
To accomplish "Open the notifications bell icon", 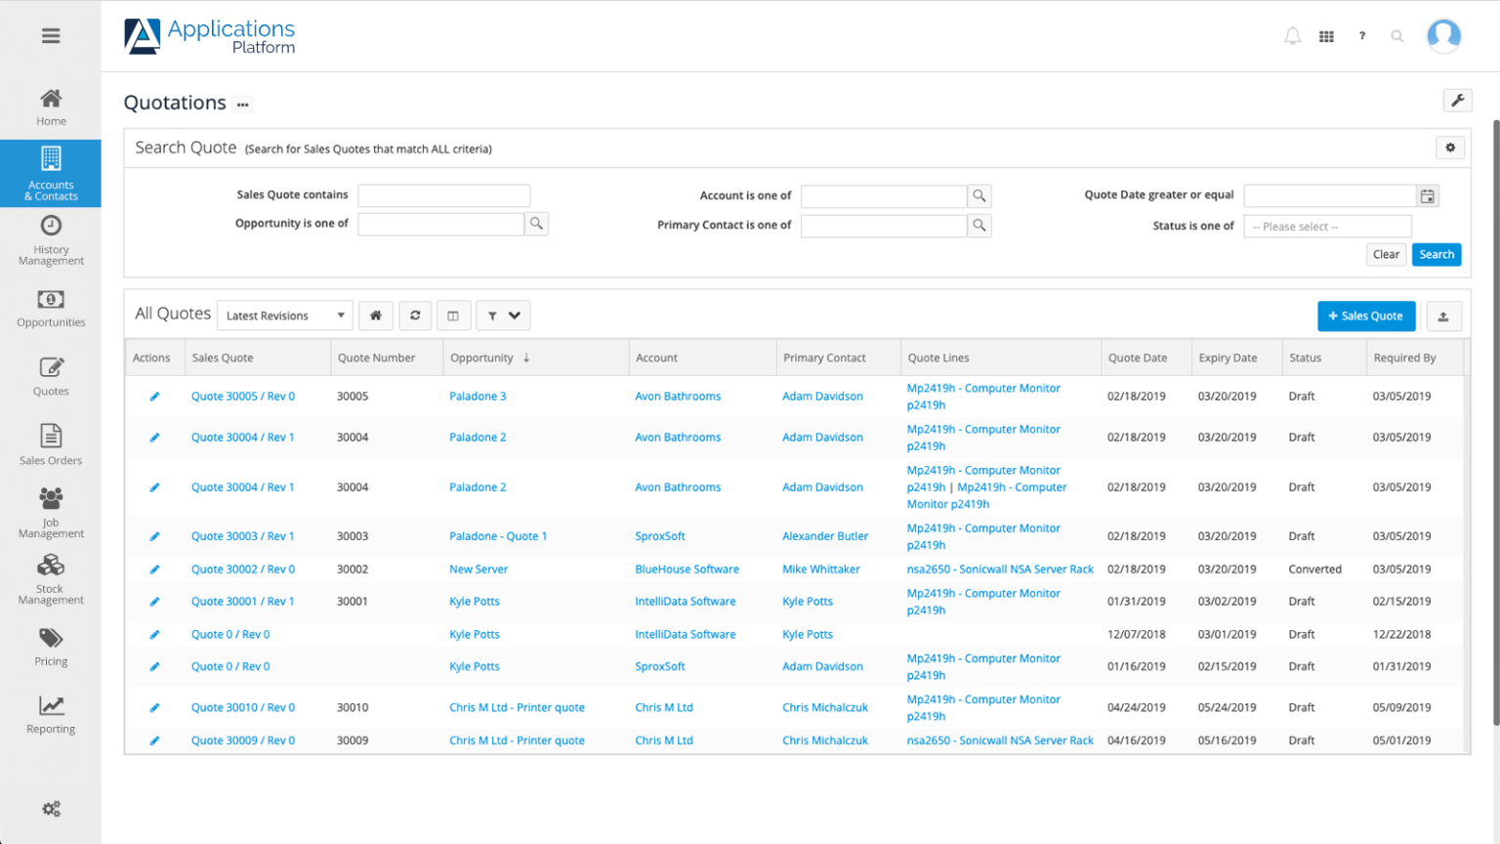I will coord(1292,35).
